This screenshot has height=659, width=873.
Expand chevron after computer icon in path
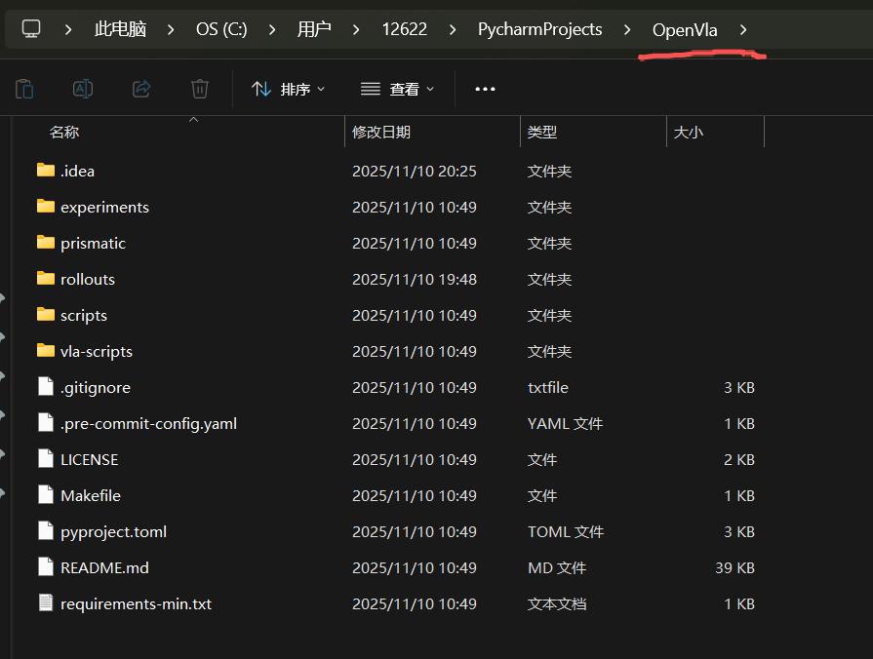click(68, 29)
